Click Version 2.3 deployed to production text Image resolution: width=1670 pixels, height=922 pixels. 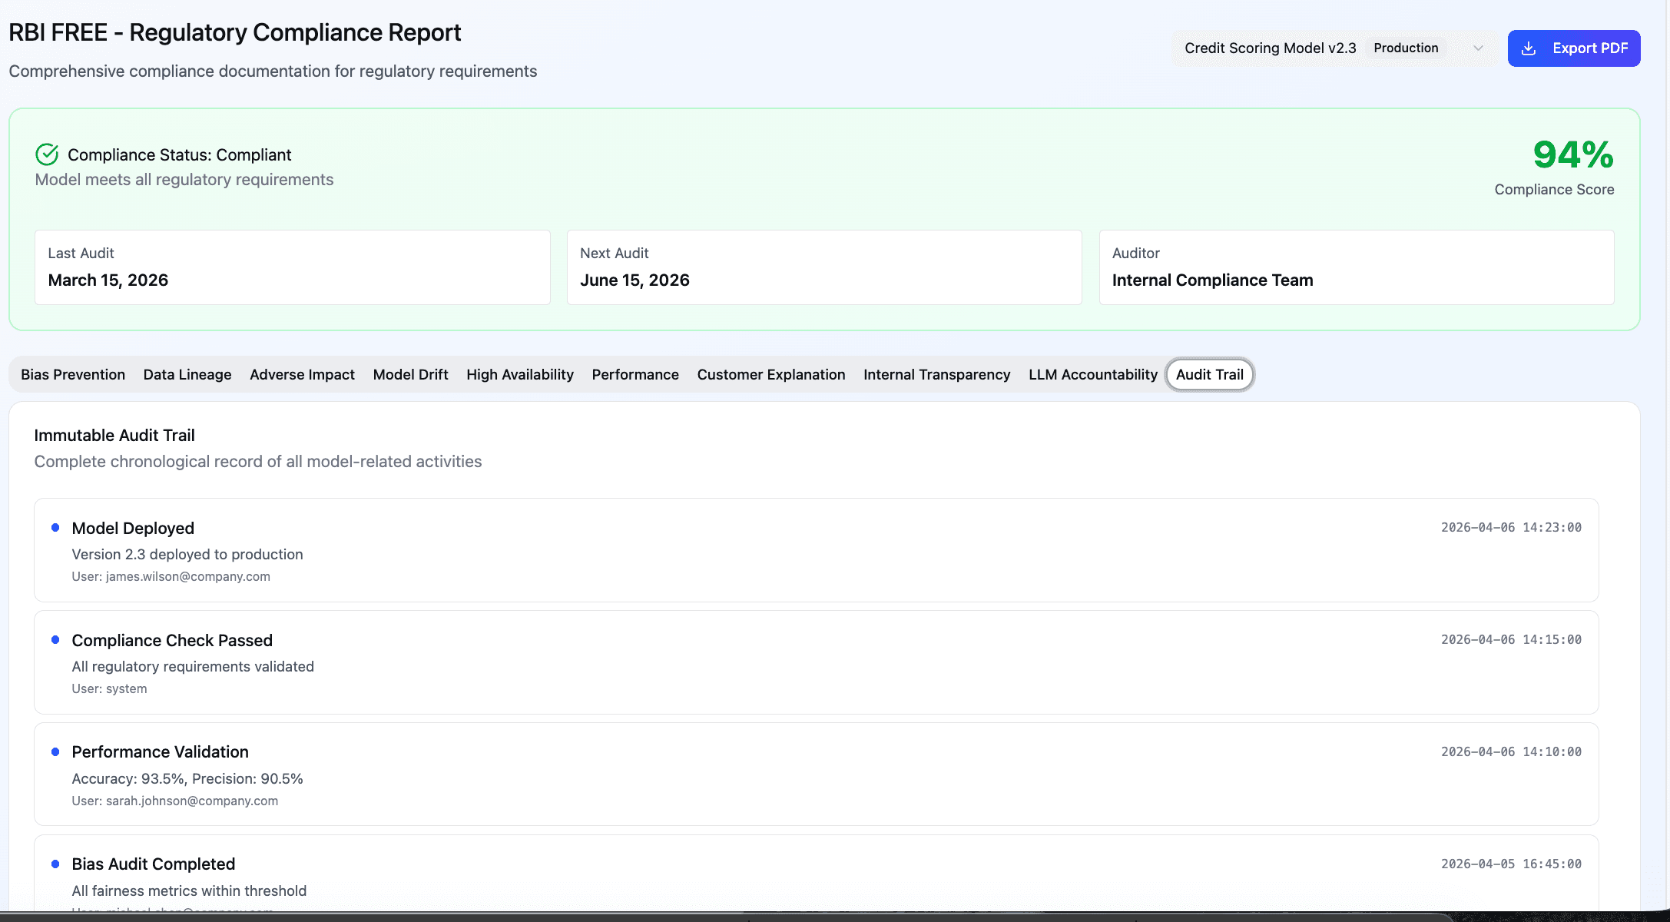point(187,554)
